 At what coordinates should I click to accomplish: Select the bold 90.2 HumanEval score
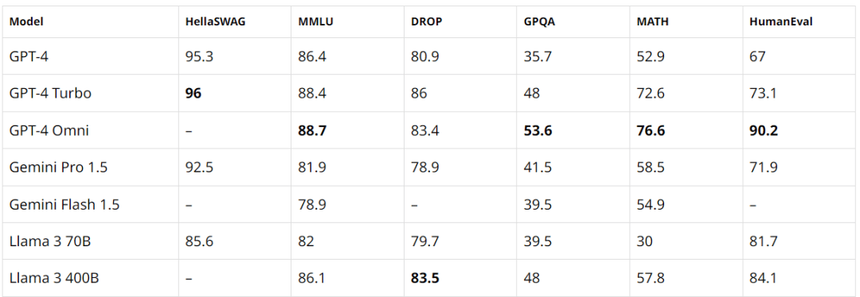[x=764, y=130]
